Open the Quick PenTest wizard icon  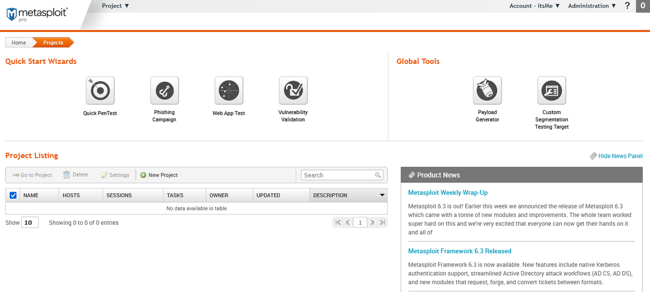pyautogui.click(x=100, y=91)
